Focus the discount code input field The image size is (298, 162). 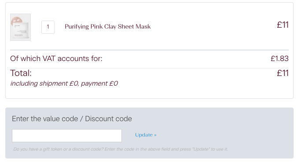67,136
